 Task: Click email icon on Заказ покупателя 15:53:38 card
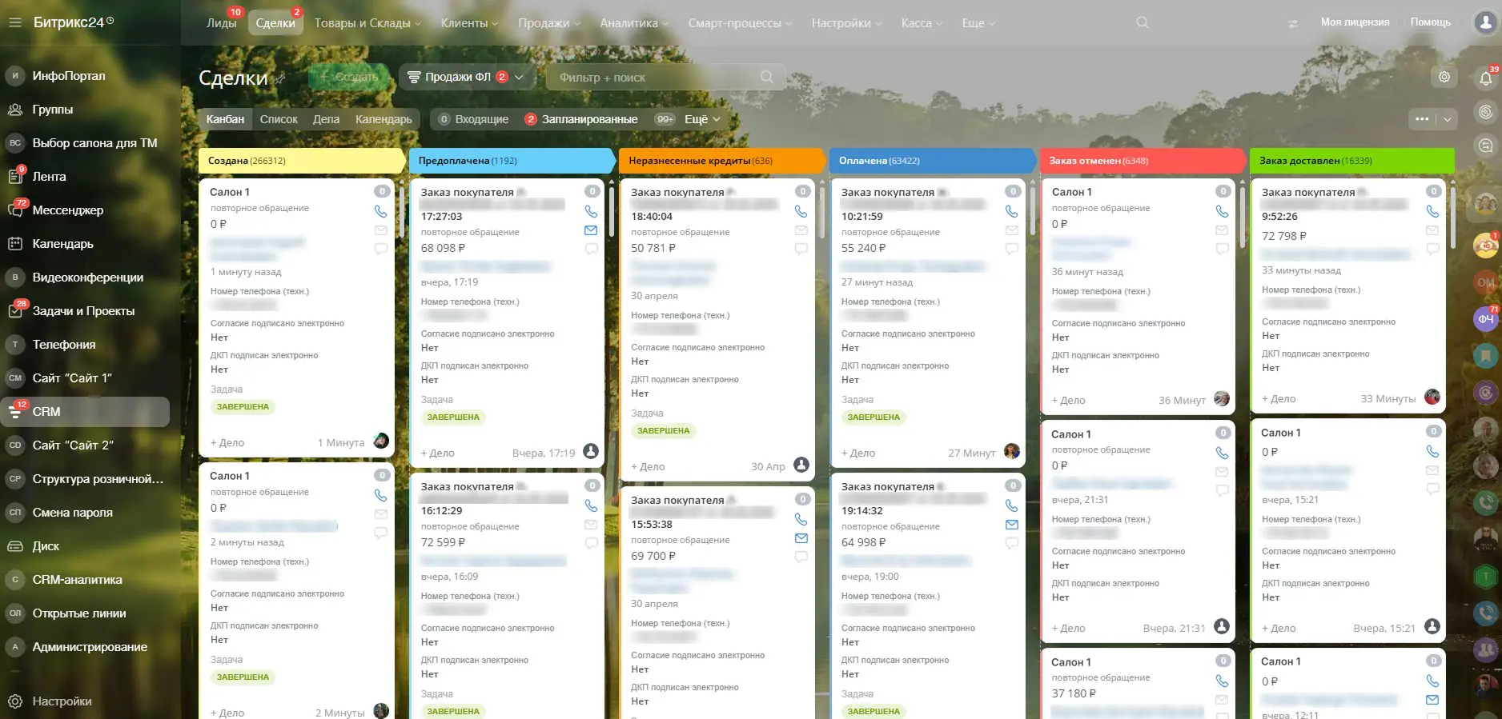(801, 538)
